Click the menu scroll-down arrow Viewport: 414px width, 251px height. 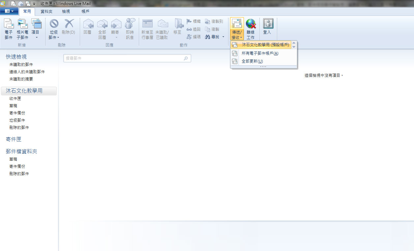pyautogui.click(x=294, y=47)
